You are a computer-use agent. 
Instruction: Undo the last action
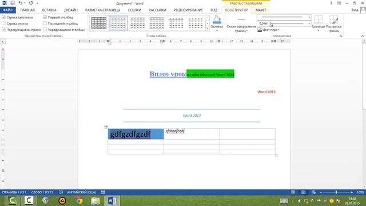tap(21, 3)
